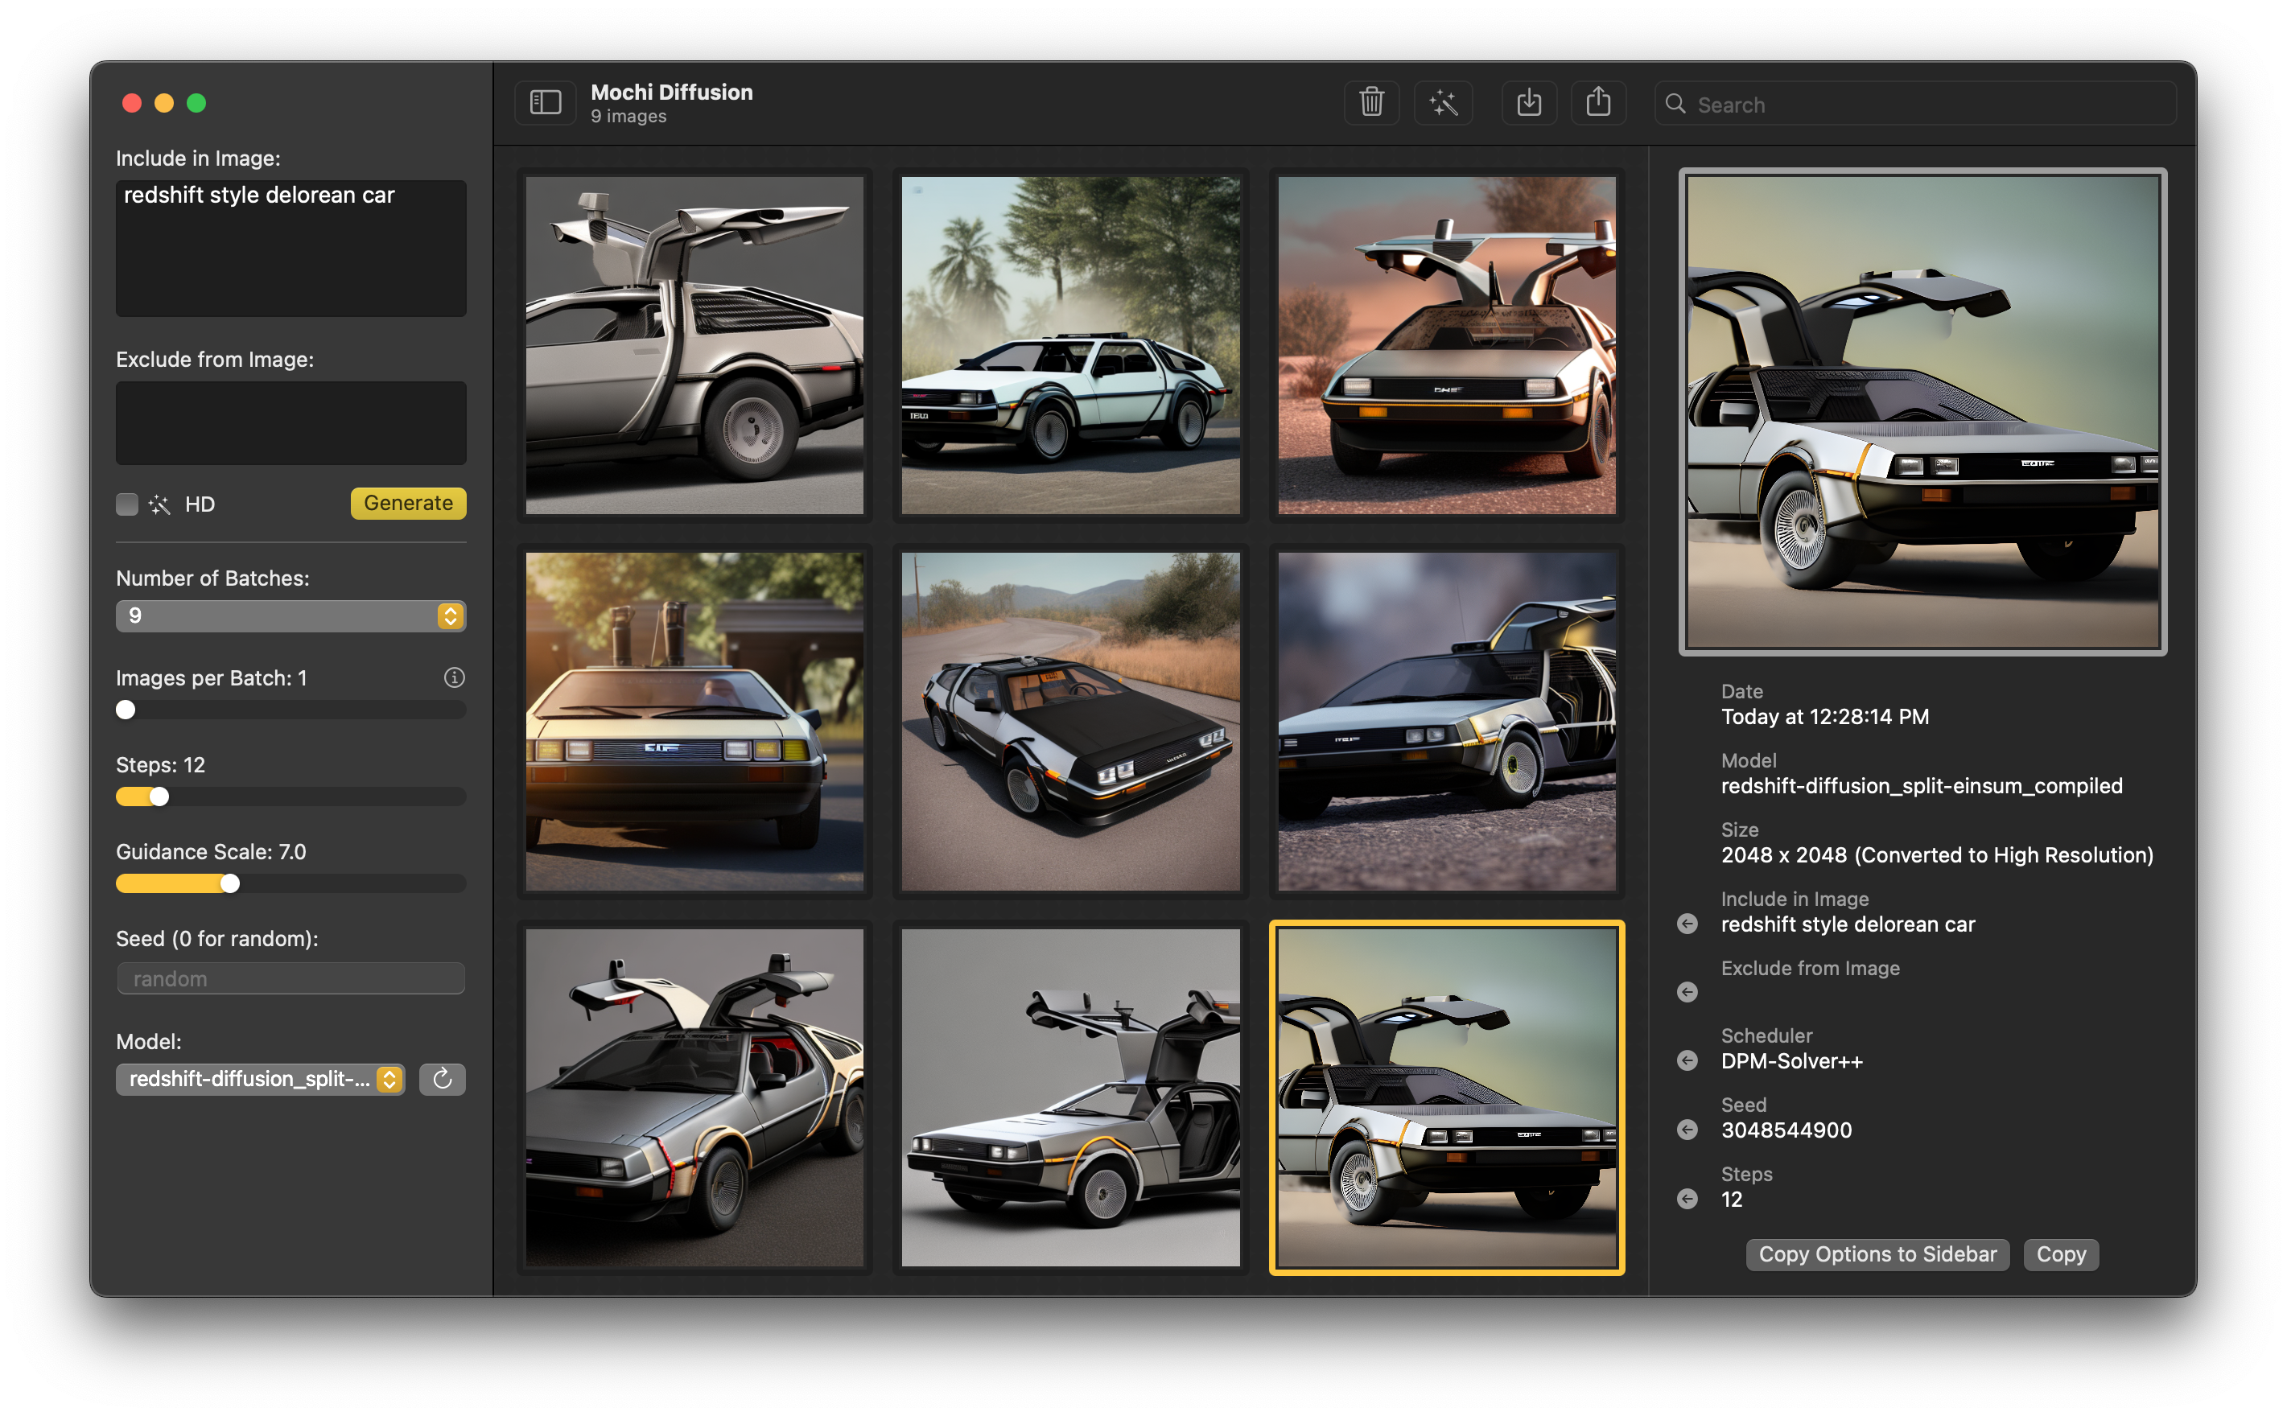Click the save image download icon
This screenshot has height=1416, width=2287.
1528,103
